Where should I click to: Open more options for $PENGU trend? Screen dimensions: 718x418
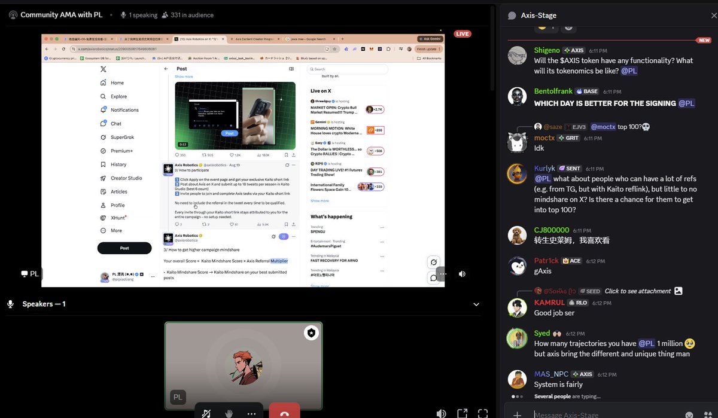[x=383, y=227]
